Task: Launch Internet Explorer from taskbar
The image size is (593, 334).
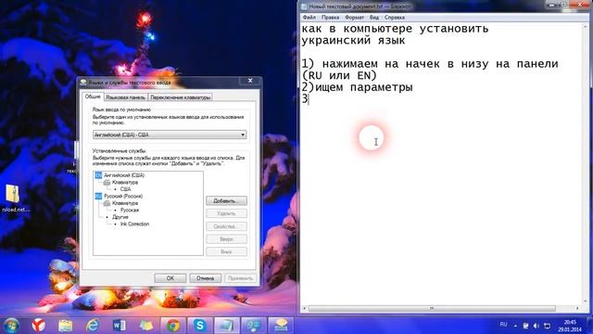Action: point(93,325)
